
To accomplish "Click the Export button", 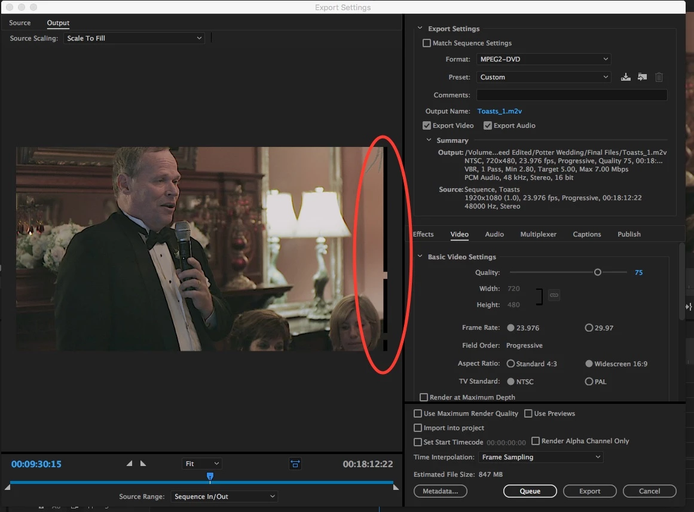I will click(x=589, y=491).
